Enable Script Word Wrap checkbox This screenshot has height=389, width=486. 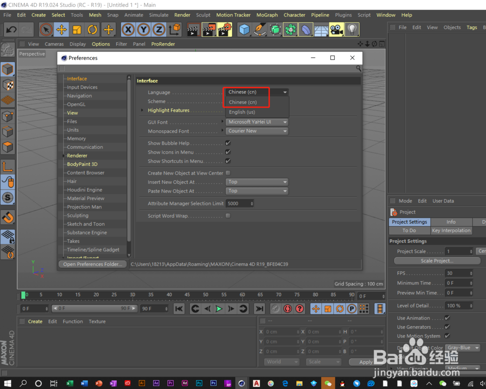tap(228, 215)
